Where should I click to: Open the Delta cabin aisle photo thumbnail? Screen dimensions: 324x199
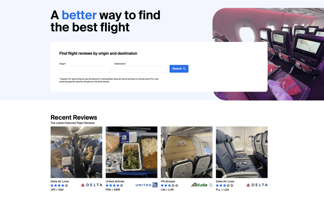coord(77,152)
